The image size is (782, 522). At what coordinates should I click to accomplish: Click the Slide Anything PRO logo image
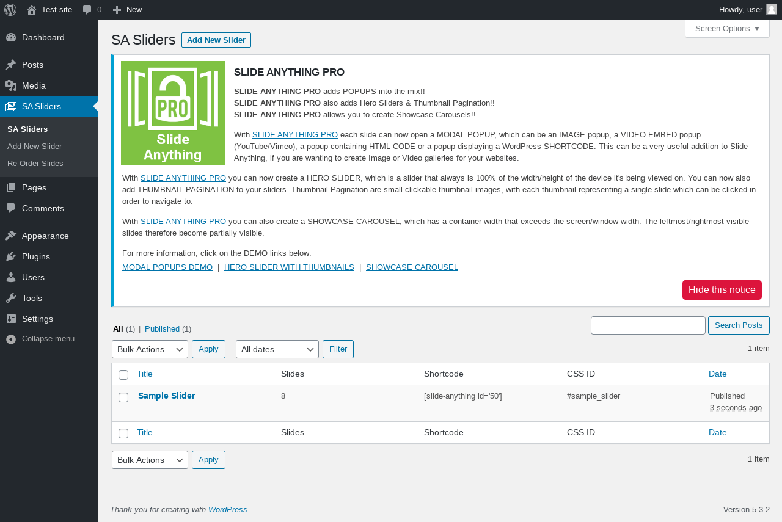click(173, 113)
